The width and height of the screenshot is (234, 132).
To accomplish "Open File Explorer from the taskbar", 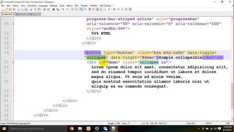I will coord(80,129).
